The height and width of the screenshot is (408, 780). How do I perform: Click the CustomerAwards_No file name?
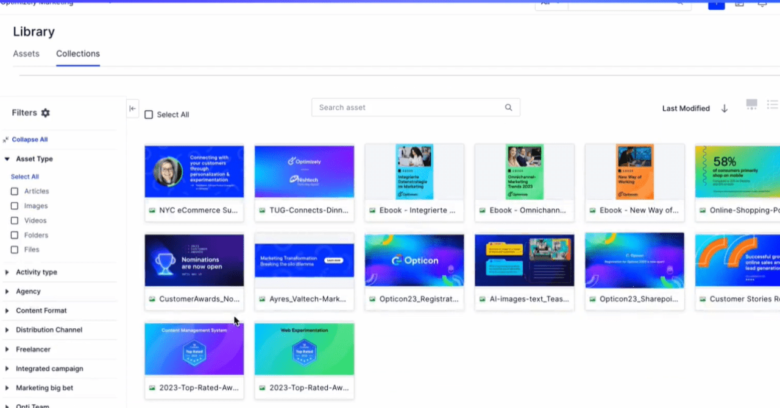point(199,299)
